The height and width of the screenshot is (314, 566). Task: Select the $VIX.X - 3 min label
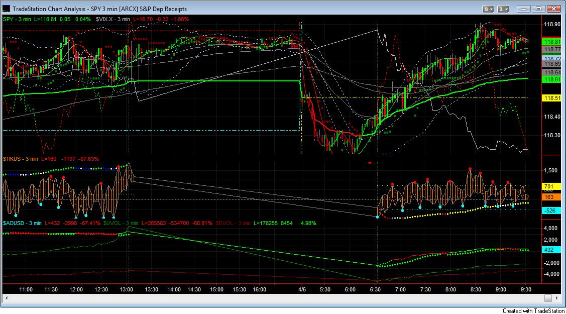click(112, 19)
